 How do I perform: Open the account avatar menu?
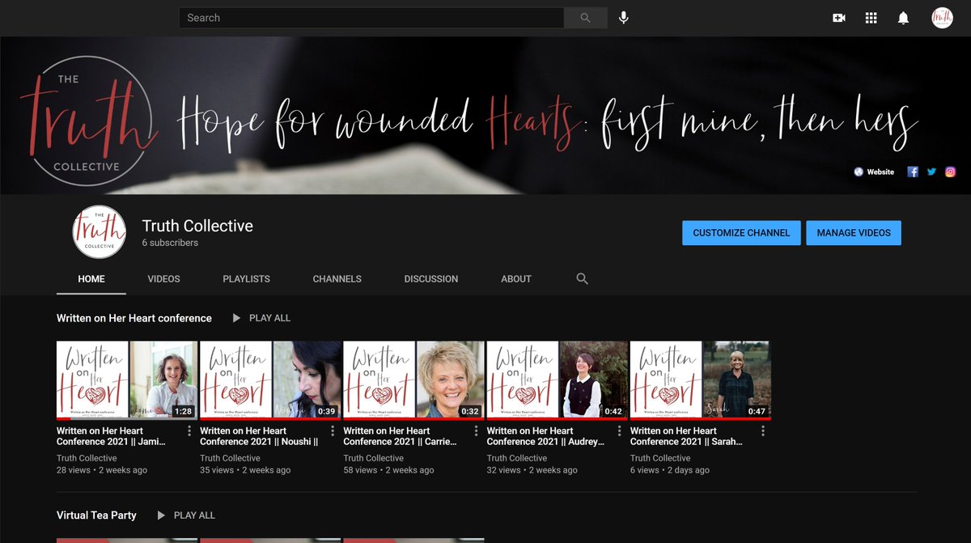click(x=942, y=18)
